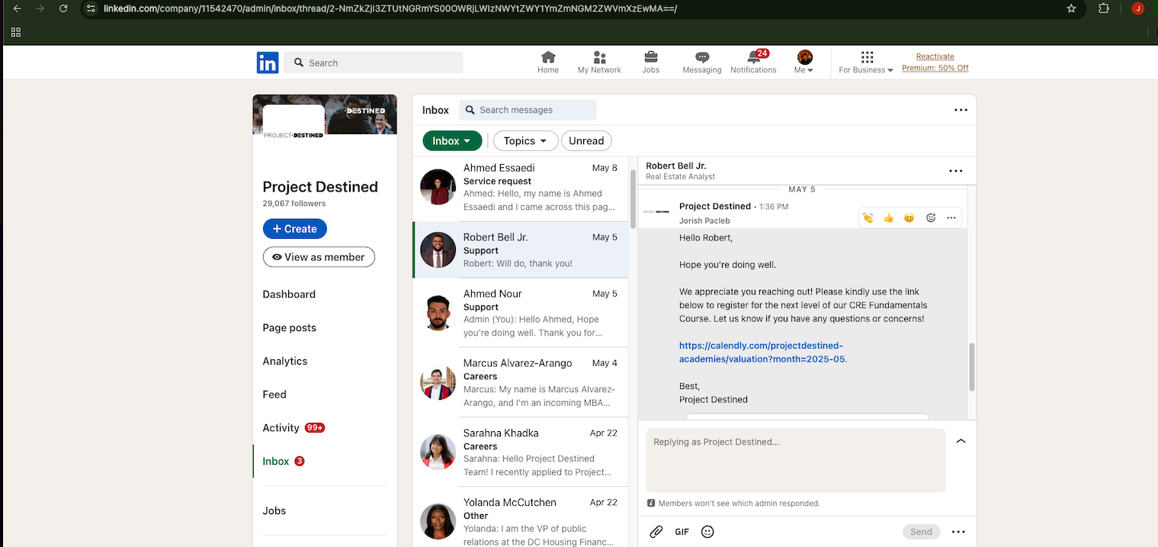Screen dimensions: 1158x547
Task: Open message options three-dot menu in reaction bar
Action: point(951,217)
